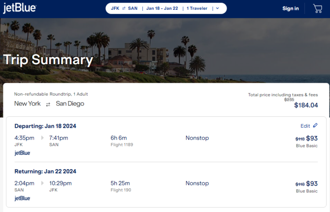Select the JFK to SAN route in search bar

click(x=124, y=8)
